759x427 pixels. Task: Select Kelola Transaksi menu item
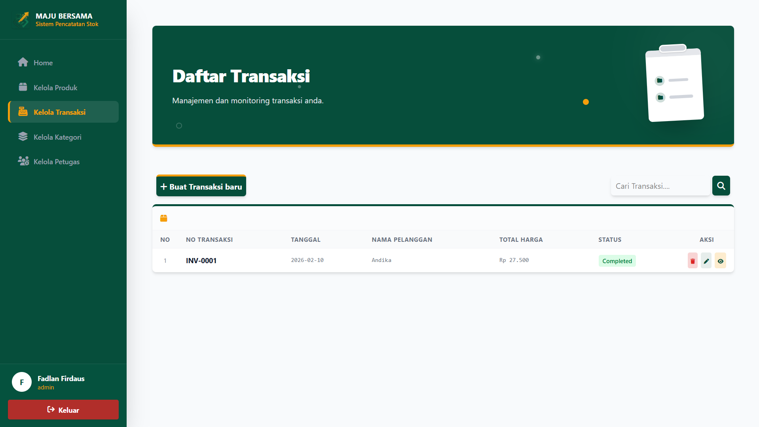63,112
